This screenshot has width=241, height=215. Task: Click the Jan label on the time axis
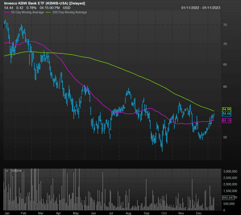[x=6, y=213]
